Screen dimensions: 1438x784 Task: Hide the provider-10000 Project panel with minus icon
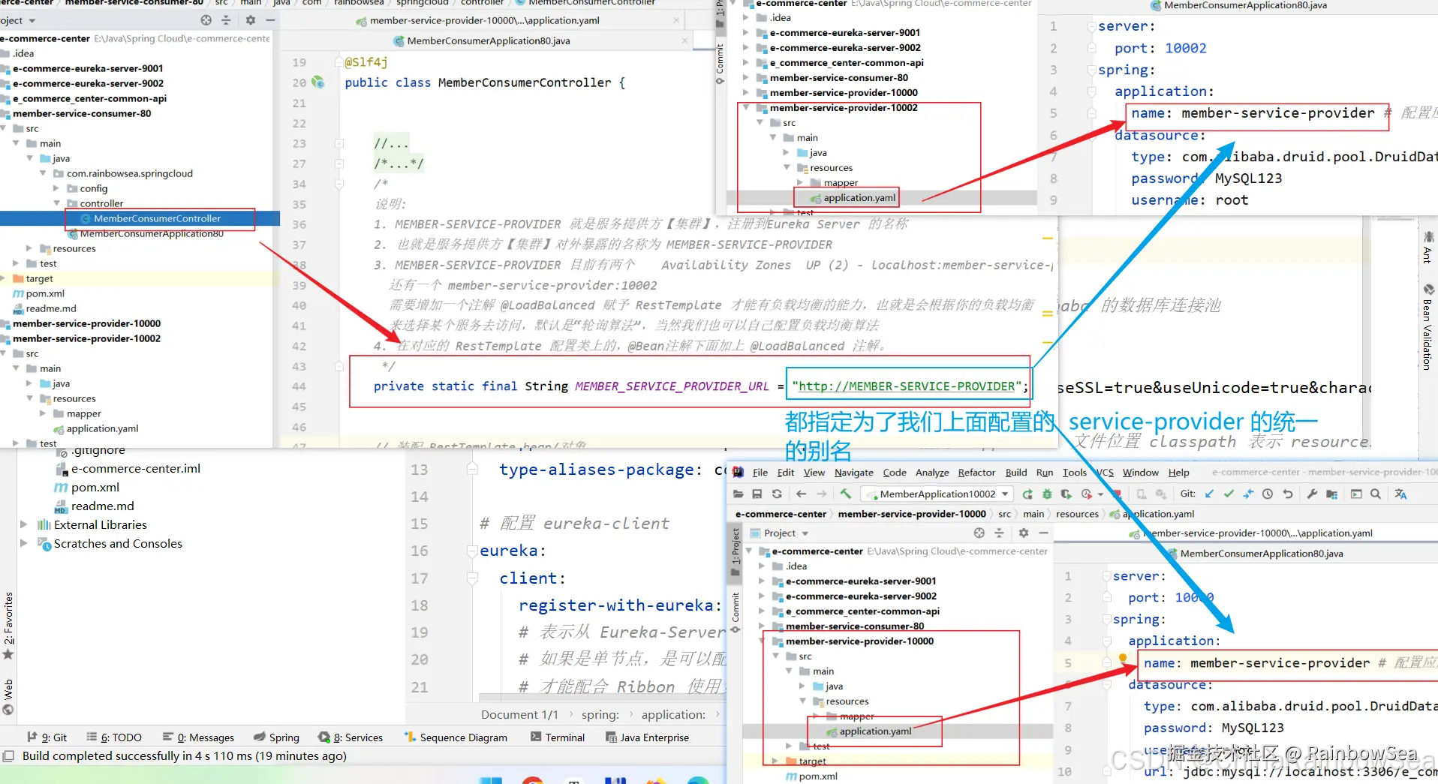[1043, 533]
